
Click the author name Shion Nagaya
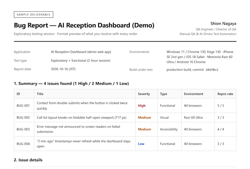coord(223,24)
